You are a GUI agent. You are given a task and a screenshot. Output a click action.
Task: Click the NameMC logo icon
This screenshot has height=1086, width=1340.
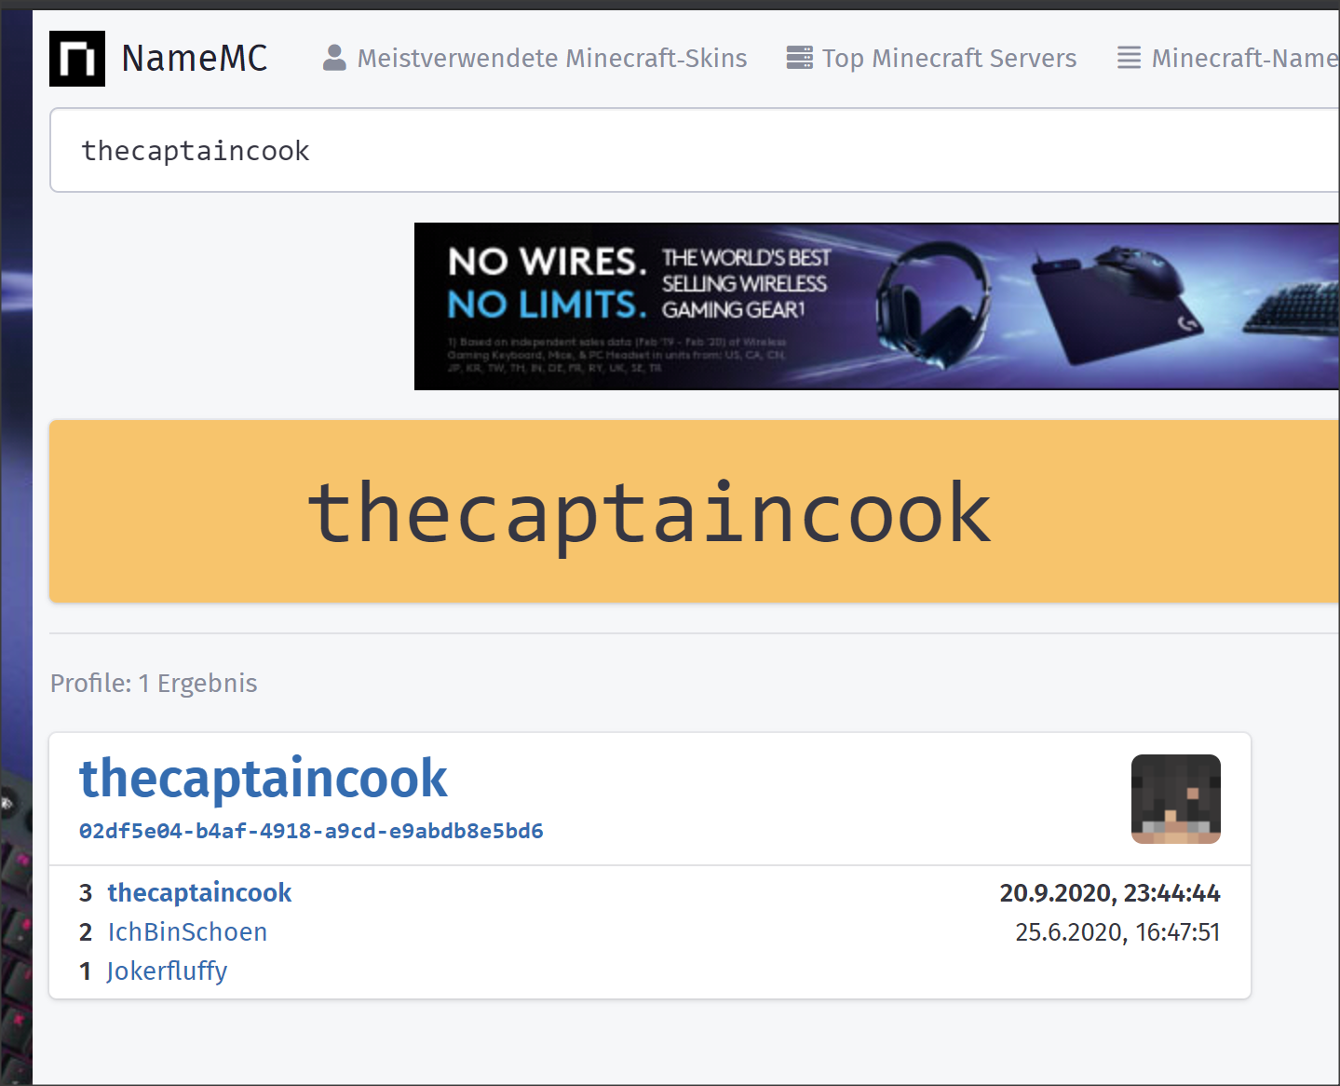pyautogui.click(x=77, y=59)
